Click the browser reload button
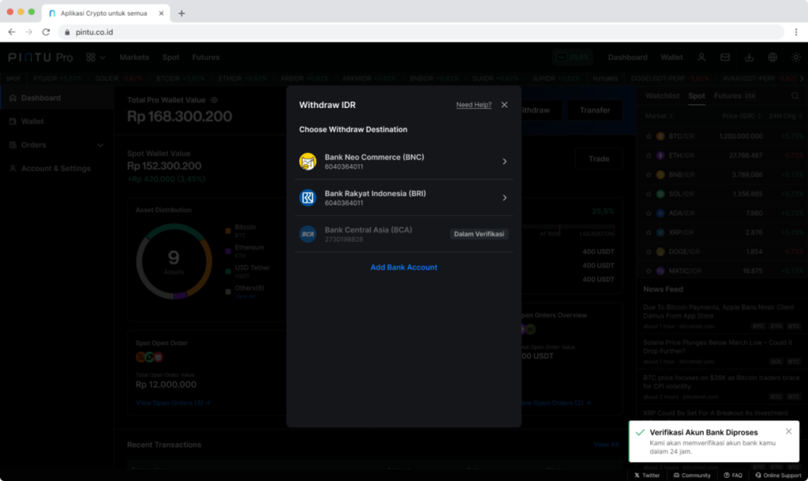The image size is (808, 481). coord(46,32)
